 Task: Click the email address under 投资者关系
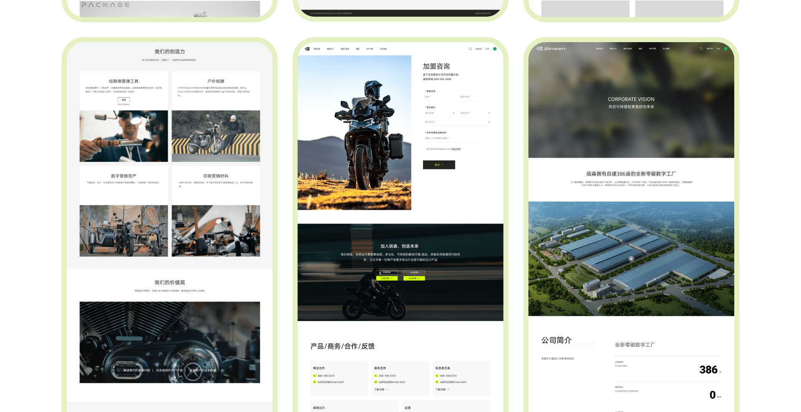tap(453, 382)
